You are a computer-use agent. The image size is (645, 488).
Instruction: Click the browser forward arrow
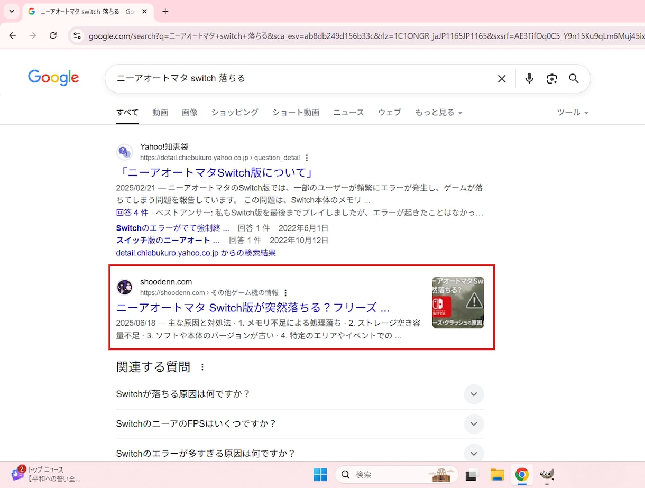[33, 35]
